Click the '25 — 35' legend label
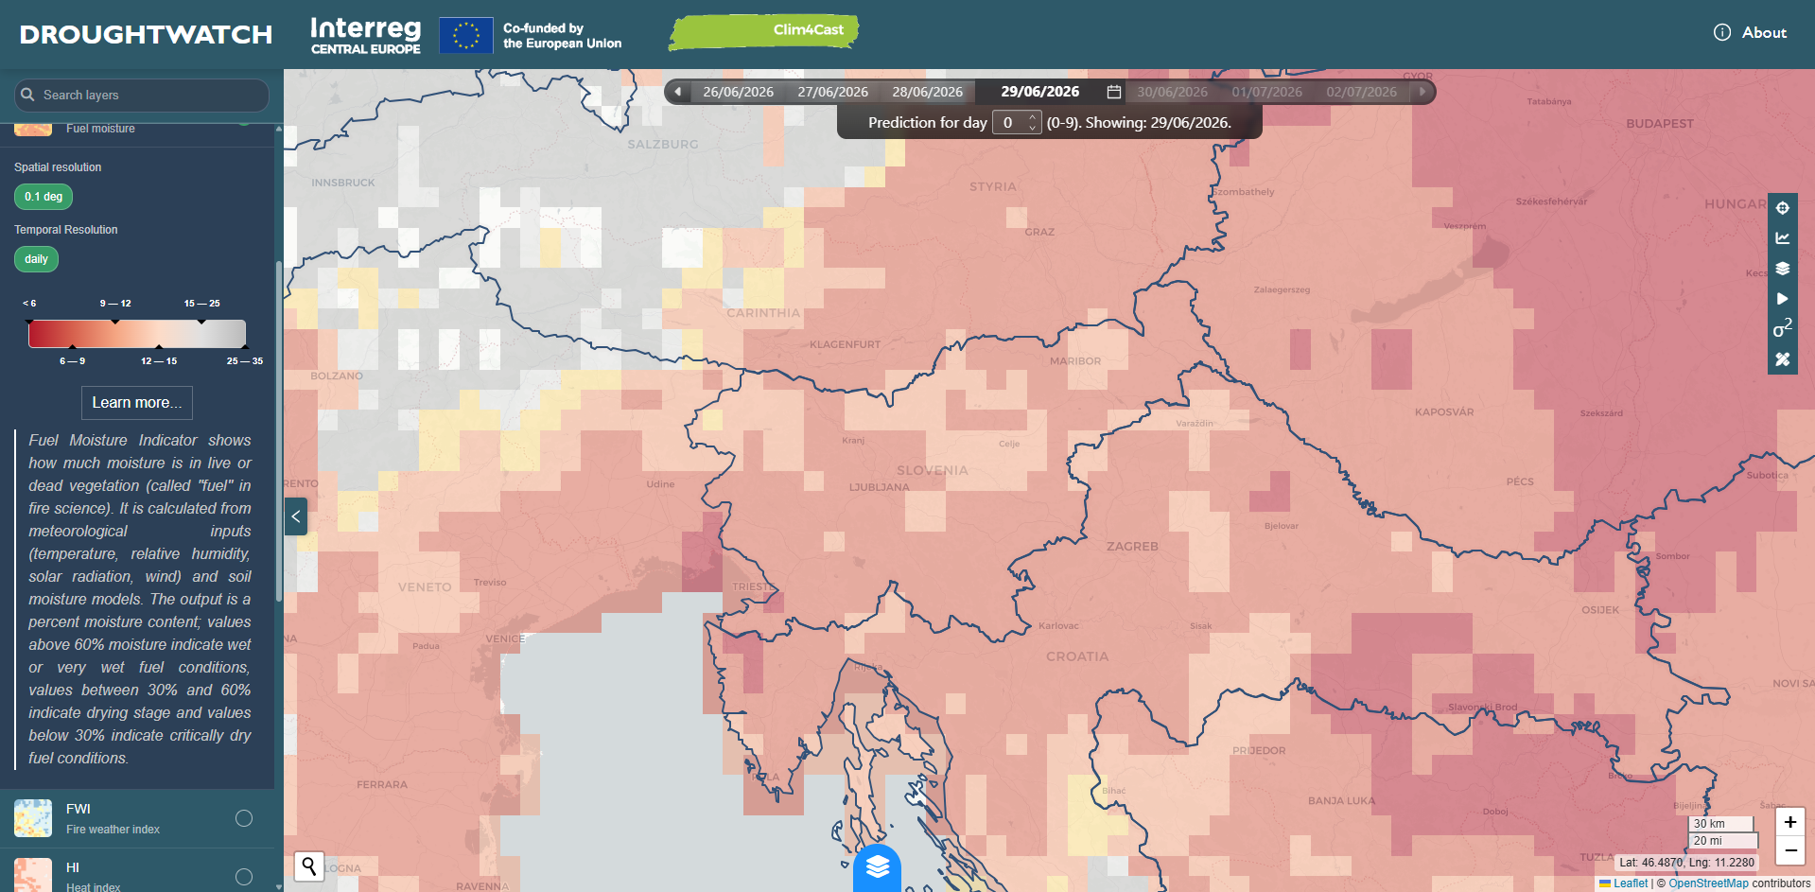Viewport: 1815px width, 892px height. pyautogui.click(x=245, y=361)
